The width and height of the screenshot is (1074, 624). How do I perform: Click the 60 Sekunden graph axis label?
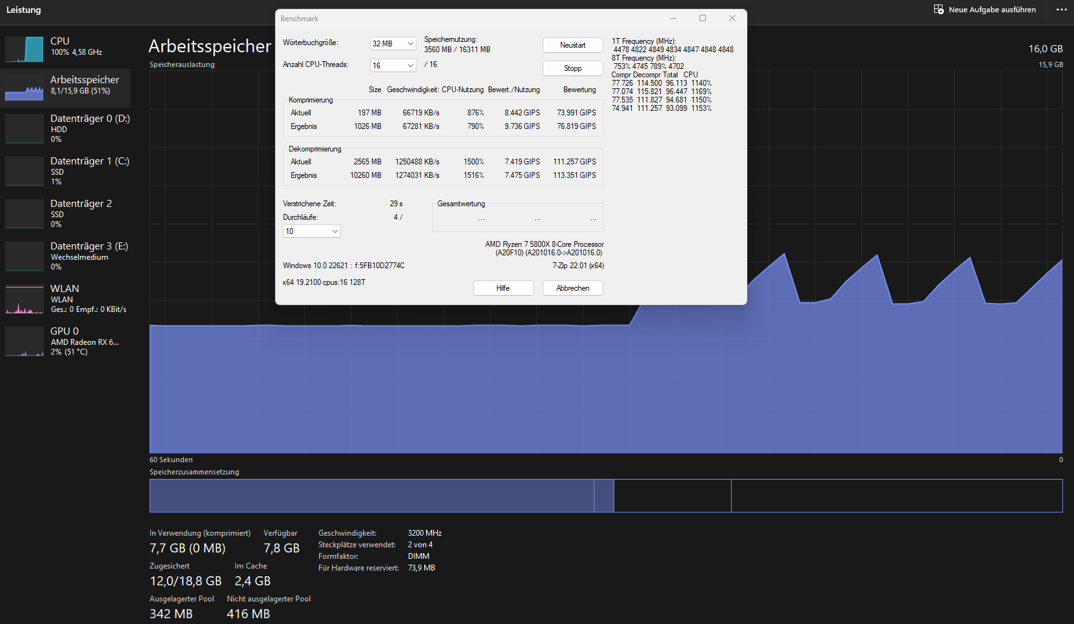tap(171, 460)
